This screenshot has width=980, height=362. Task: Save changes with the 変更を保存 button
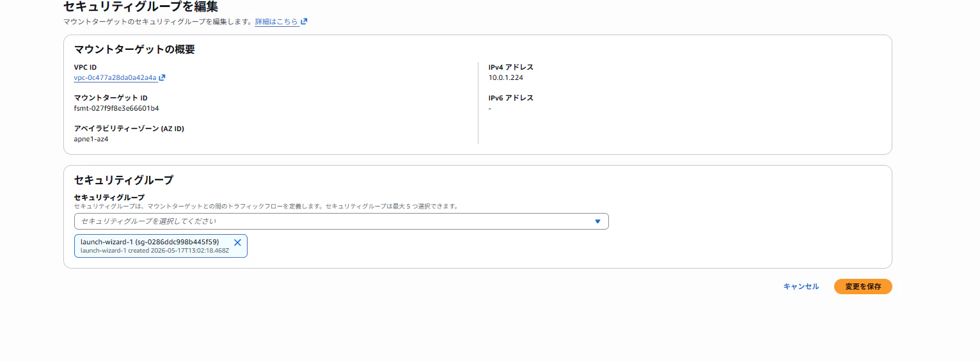863,287
